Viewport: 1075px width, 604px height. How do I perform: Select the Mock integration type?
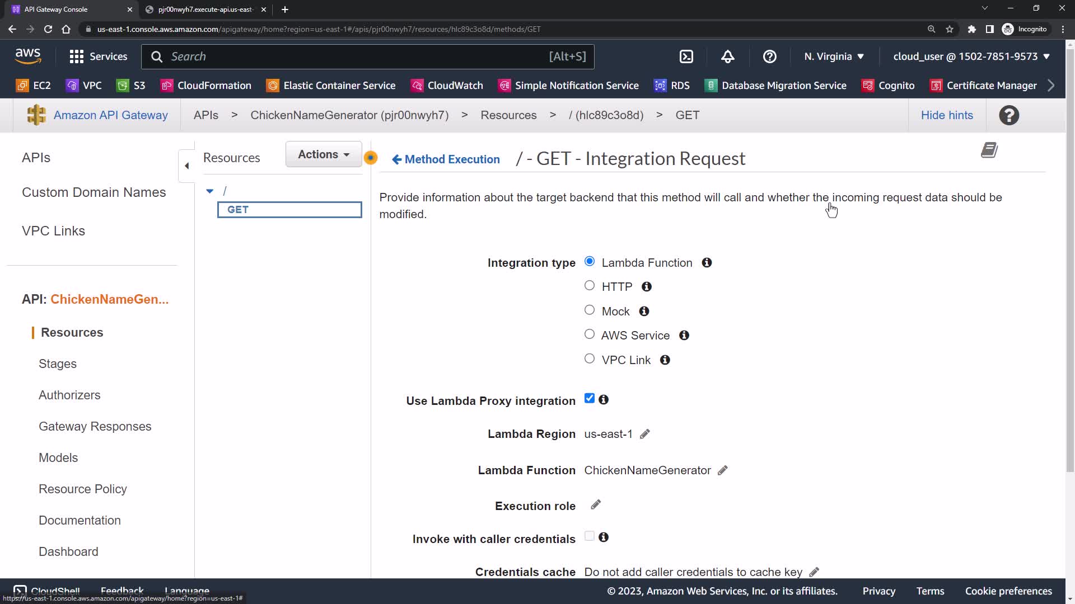click(x=590, y=310)
